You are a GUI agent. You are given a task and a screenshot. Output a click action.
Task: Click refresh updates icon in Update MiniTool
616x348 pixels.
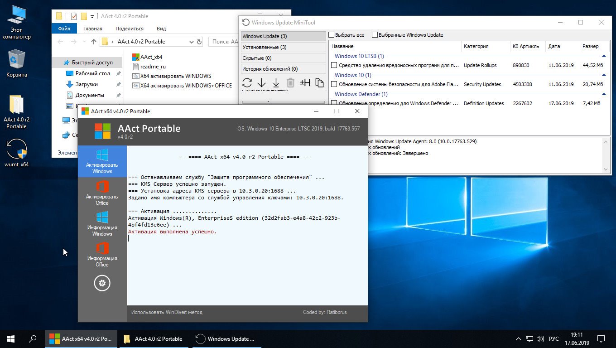[247, 82]
